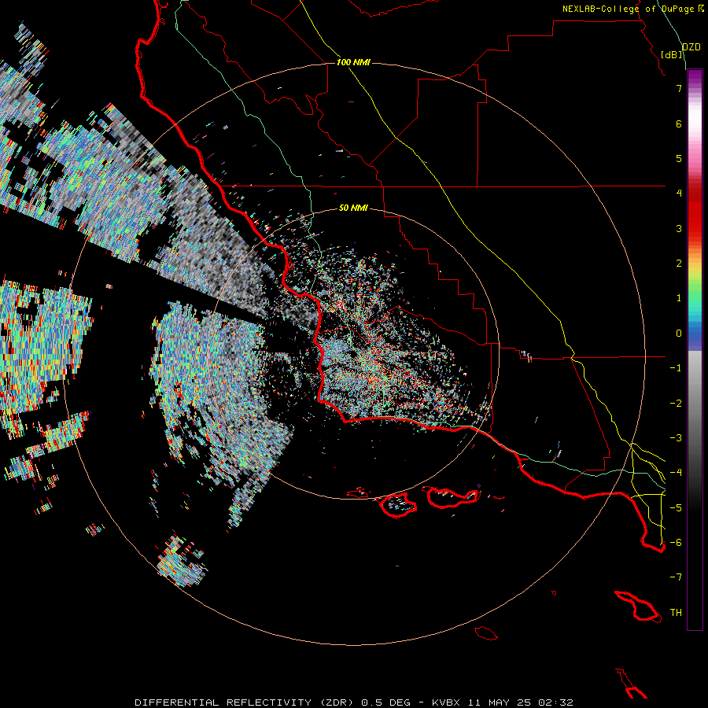Click the DZD legend title
The image size is (708, 708).
click(691, 47)
